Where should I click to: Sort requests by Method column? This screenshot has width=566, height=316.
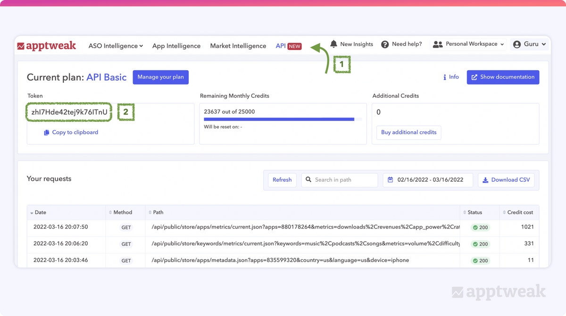point(125,212)
